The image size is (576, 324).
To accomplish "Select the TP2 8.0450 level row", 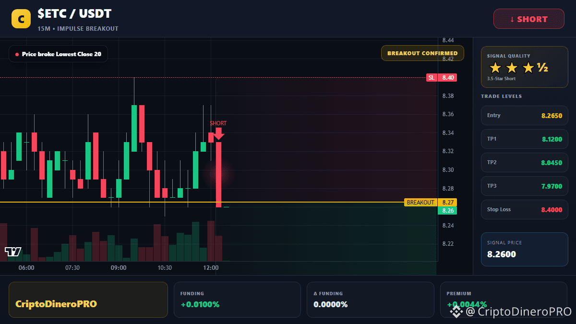I will (x=525, y=162).
